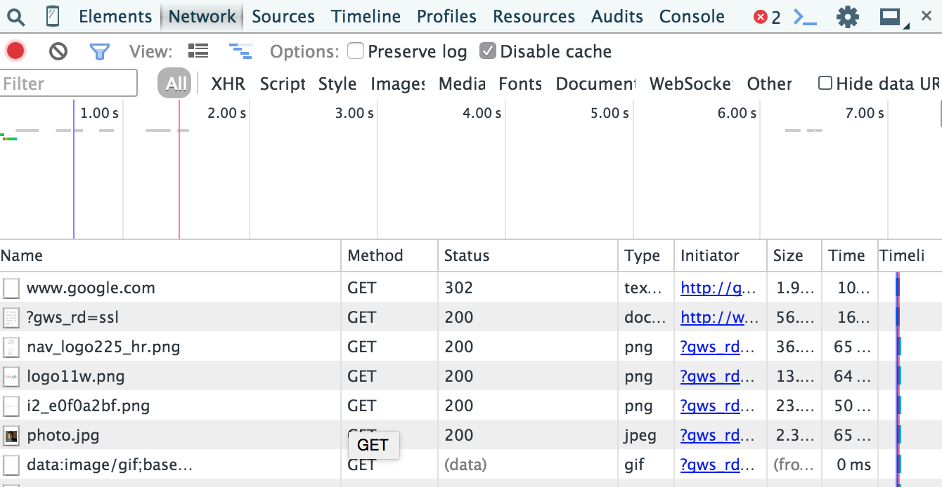Sort requests by Status column header
942x487 pixels.
point(467,255)
